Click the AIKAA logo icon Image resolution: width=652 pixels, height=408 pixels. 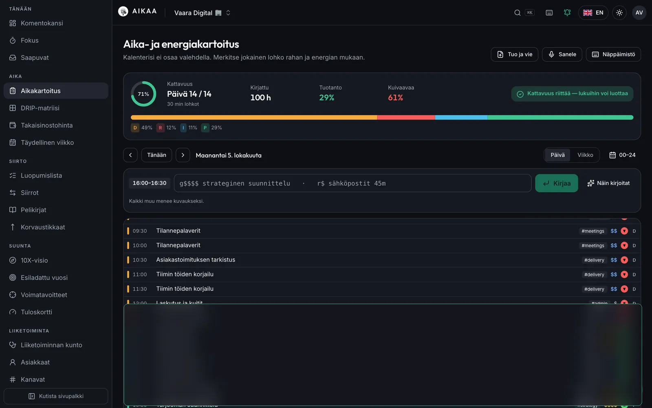coord(123,11)
